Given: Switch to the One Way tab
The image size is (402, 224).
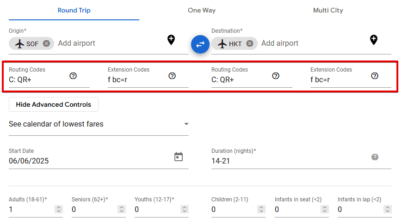Looking at the screenshot, I should [202, 10].
